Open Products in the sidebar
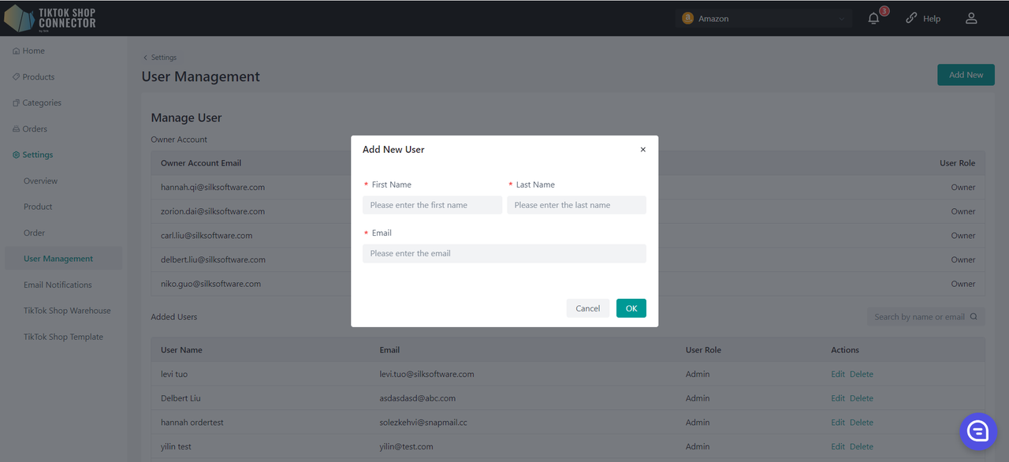The height and width of the screenshot is (462, 1009). tap(38, 77)
